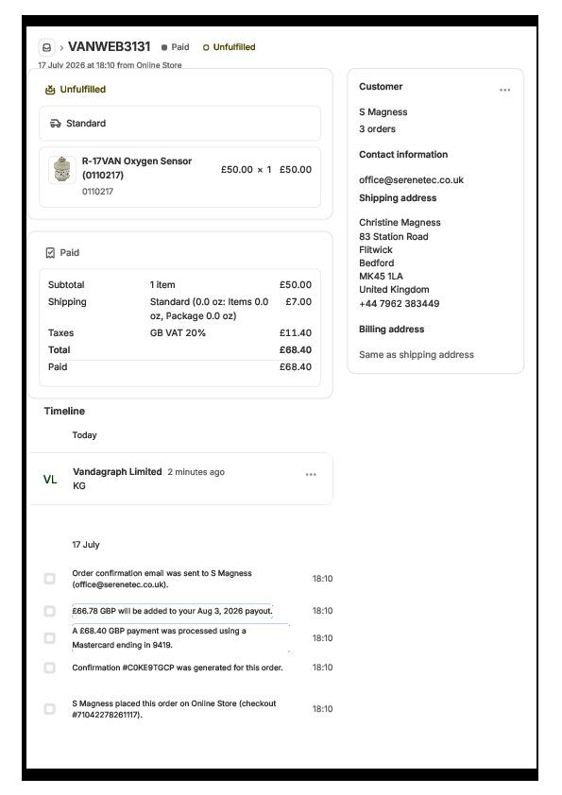Tick the checkbox beside the £66.78 payout event
The height and width of the screenshot is (795, 562).
pyautogui.click(x=50, y=611)
